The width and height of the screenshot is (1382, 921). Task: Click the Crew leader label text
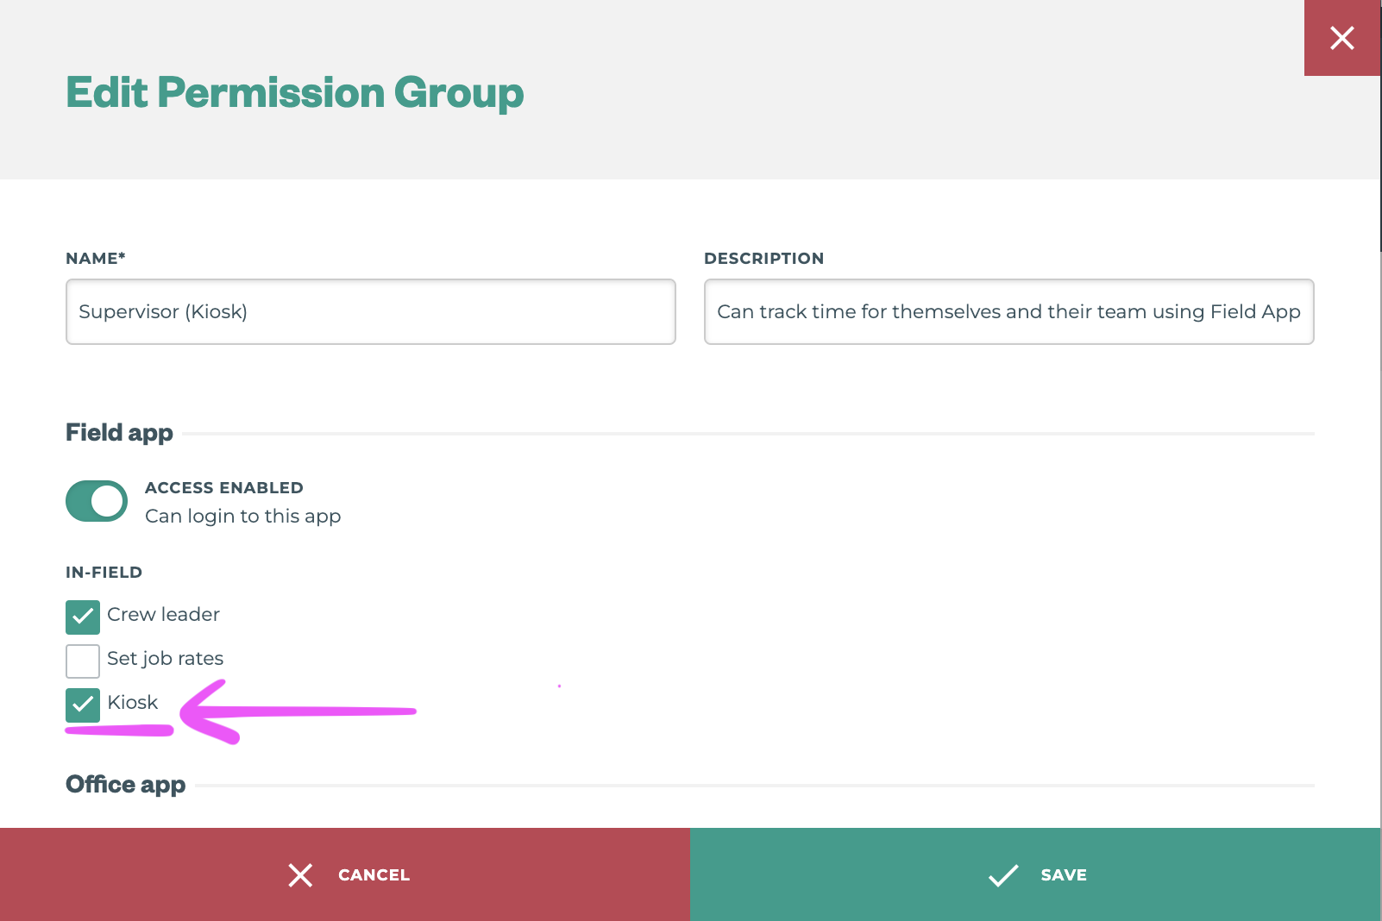[x=163, y=614]
